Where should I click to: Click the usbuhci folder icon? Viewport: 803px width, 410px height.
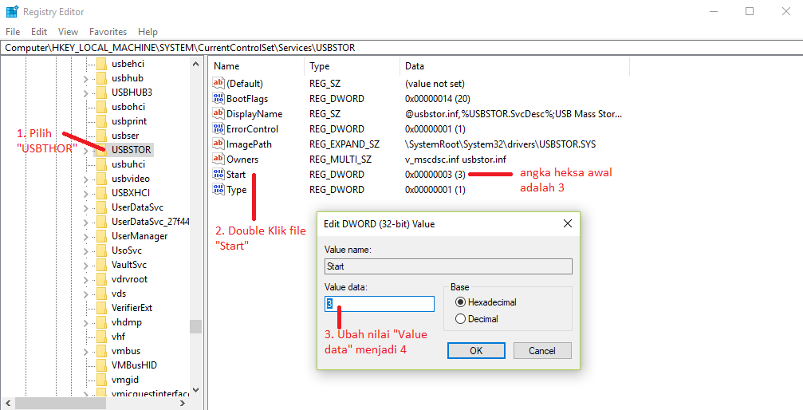101,164
